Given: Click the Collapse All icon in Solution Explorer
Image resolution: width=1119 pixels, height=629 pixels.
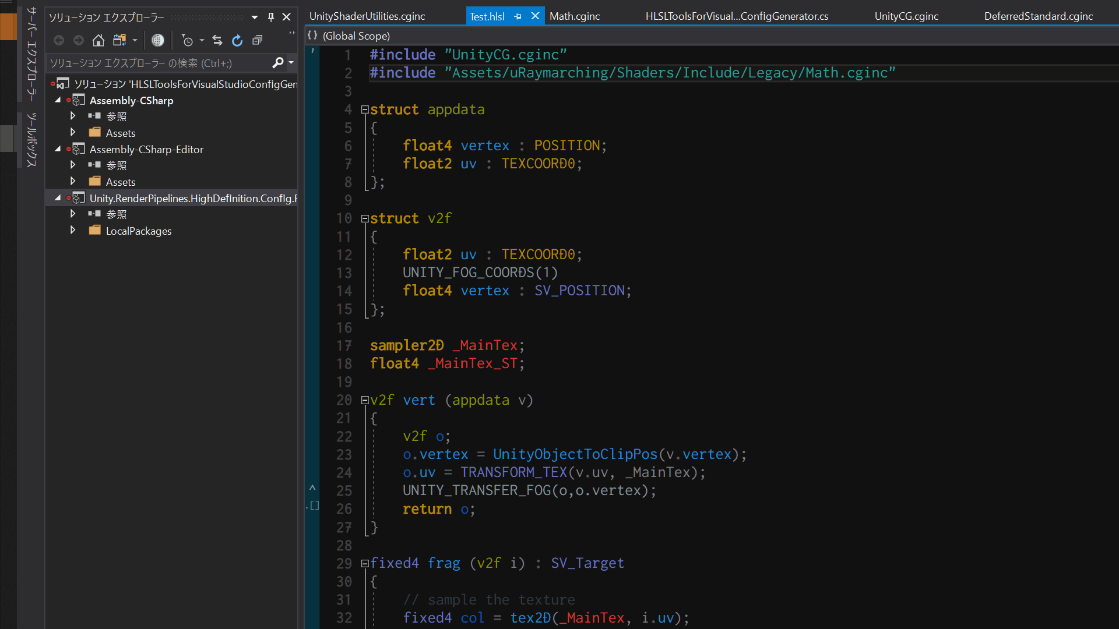Looking at the screenshot, I should tap(257, 40).
